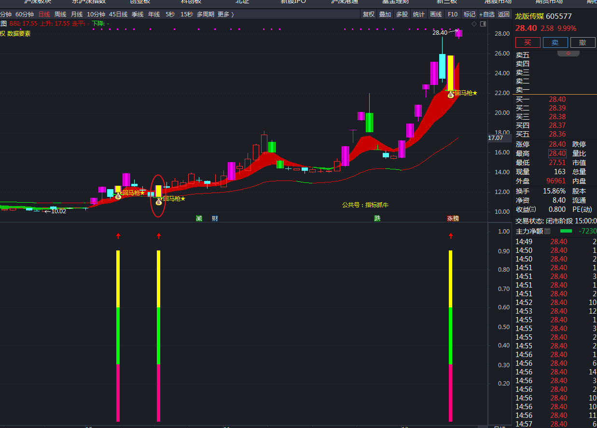
Task: Open the 更多 periods dropdown
Action: pyautogui.click(x=225, y=14)
